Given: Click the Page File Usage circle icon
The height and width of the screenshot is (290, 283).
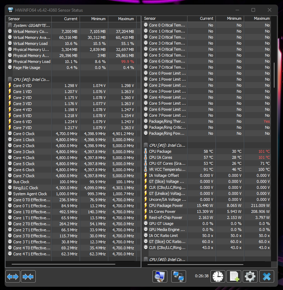Looking at the screenshot, I should [x=10, y=67].
